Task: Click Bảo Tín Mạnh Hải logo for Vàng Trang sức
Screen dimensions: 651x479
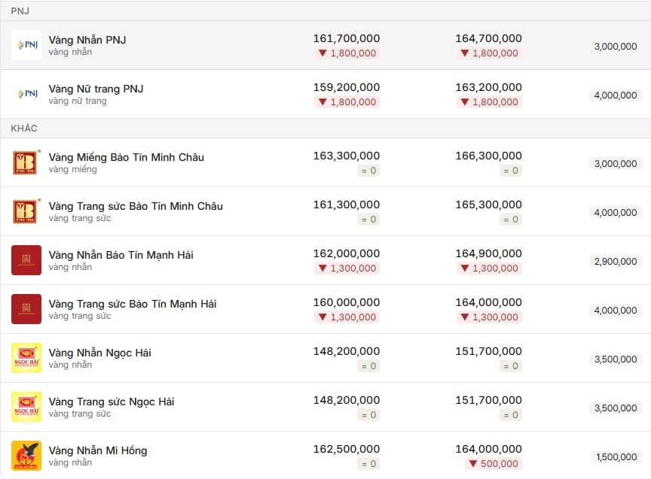Action: [x=26, y=309]
